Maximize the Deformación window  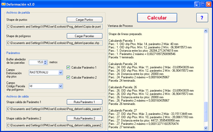(x=203, y=4)
